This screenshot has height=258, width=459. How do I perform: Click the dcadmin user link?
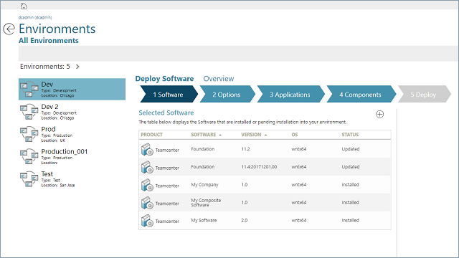tap(35, 17)
